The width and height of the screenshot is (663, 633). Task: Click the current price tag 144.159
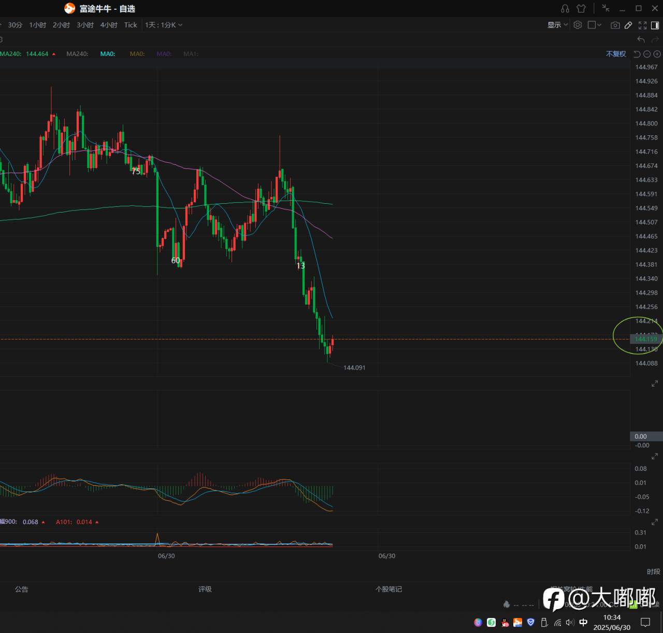pos(646,339)
